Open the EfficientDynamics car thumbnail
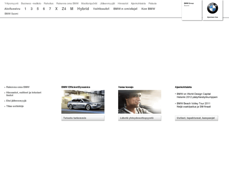Image resolution: width=229 pixels, height=171 pixels. [x=83, y=102]
